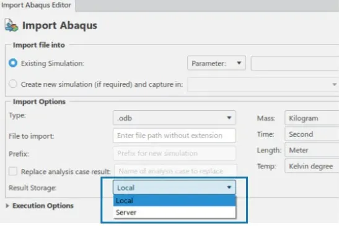Collapse the Result Storage Local dropdown
The image size is (339, 226).
[174, 188]
